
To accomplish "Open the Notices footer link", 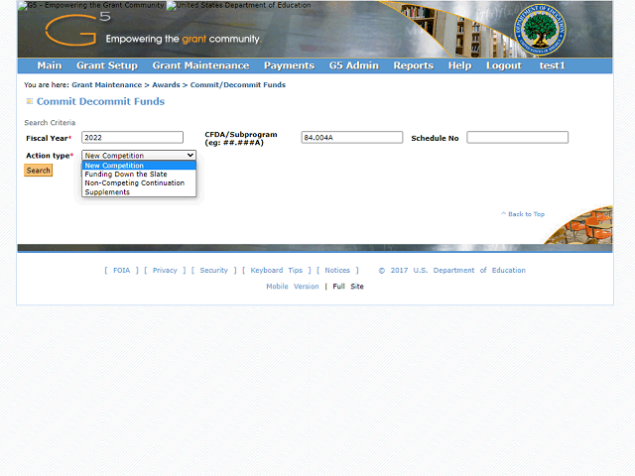I will 337,270.
